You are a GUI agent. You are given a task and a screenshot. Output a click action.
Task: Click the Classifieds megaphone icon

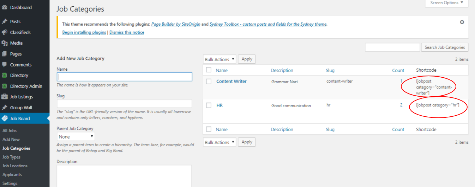coord(5,32)
